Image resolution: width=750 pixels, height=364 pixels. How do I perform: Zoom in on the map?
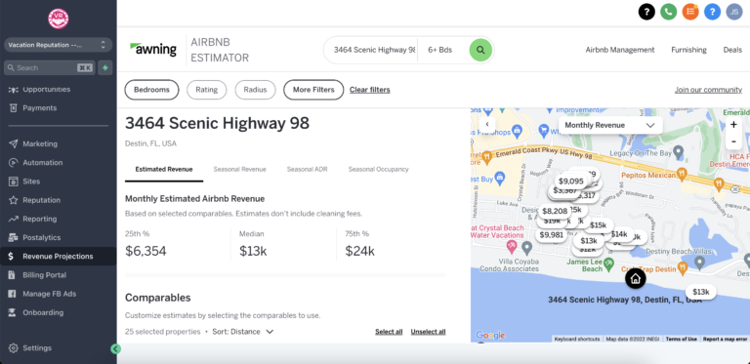(x=733, y=125)
